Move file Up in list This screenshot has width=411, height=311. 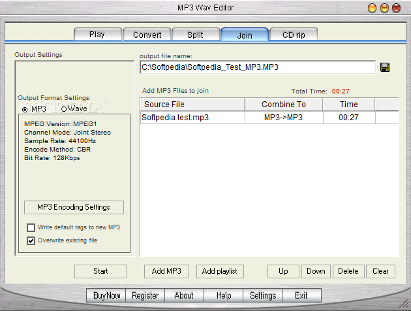[x=283, y=271]
